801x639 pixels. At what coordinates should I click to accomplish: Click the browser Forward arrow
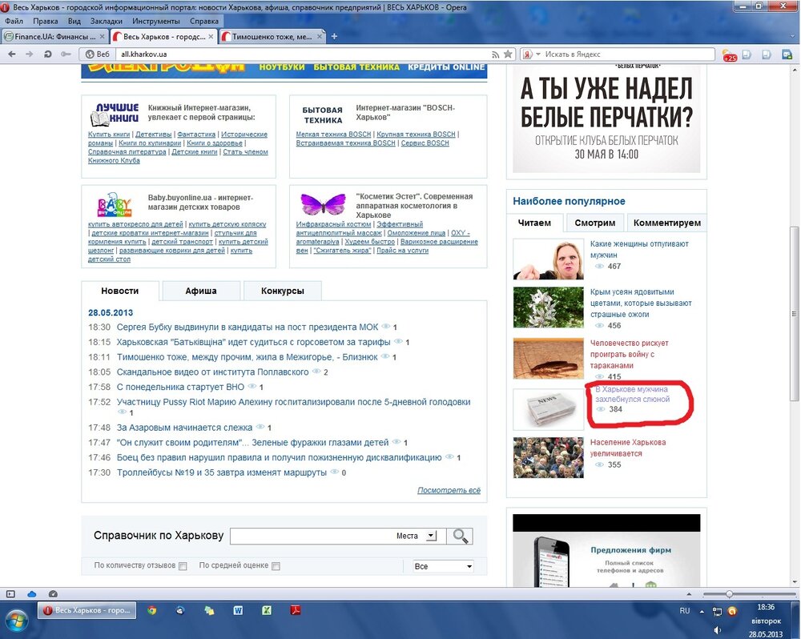click(30, 54)
